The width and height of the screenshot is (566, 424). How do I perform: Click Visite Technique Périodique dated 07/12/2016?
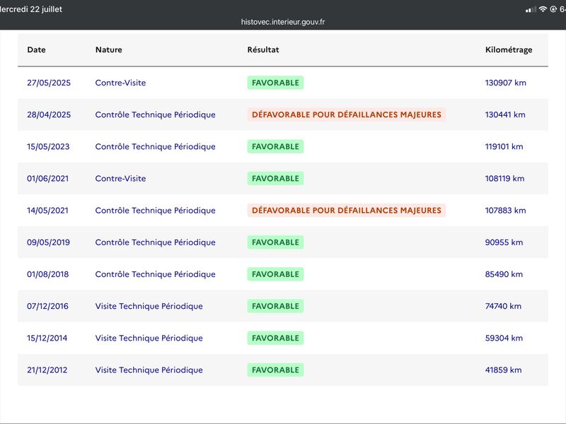[x=149, y=306]
